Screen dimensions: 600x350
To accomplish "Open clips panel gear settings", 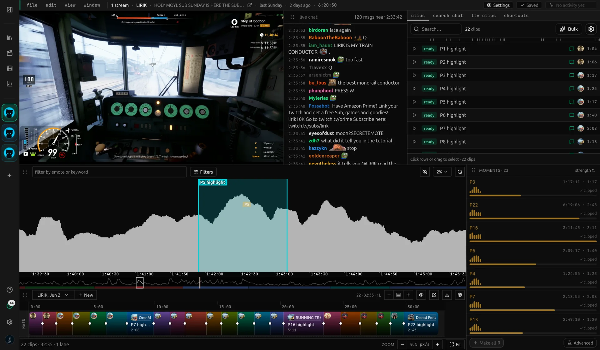I will click(x=591, y=29).
